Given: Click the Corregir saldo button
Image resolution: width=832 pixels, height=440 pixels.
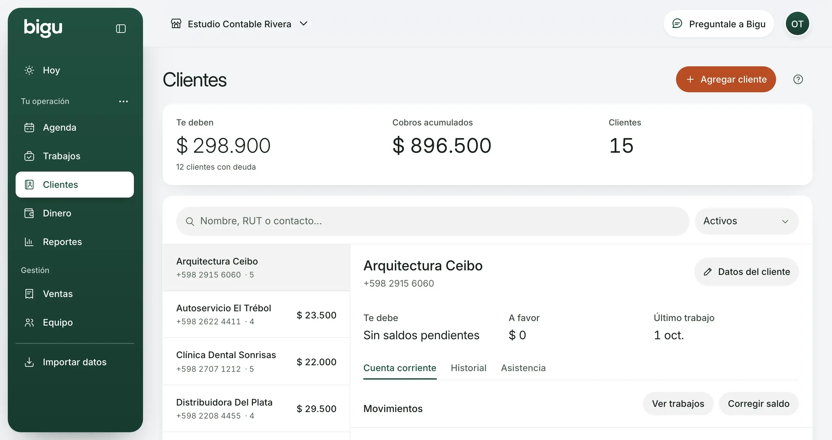Looking at the screenshot, I should (759, 404).
